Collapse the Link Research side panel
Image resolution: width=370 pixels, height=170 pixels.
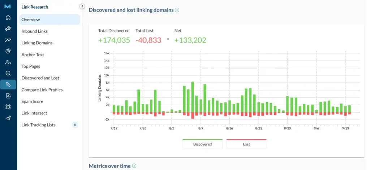click(x=82, y=6)
